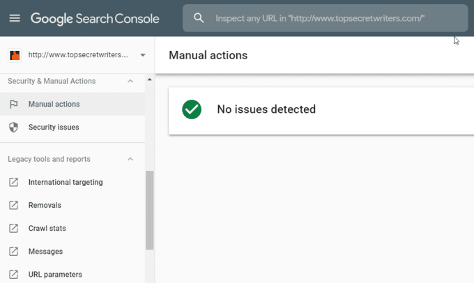This screenshot has height=283, width=474.
Task: Click the Crawl stats external-link icon
Action: [x=13, y=229]
